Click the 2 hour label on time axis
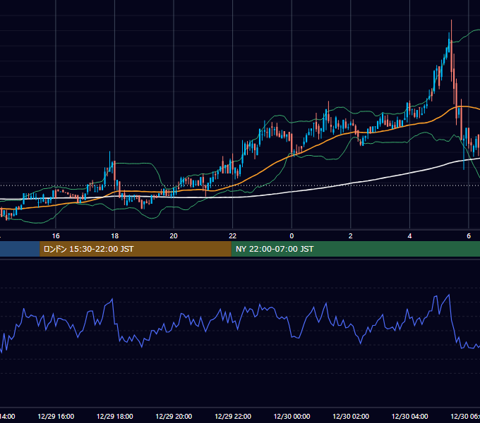The height and width of the screenshot is (423, 480). (x=351, y=236)
